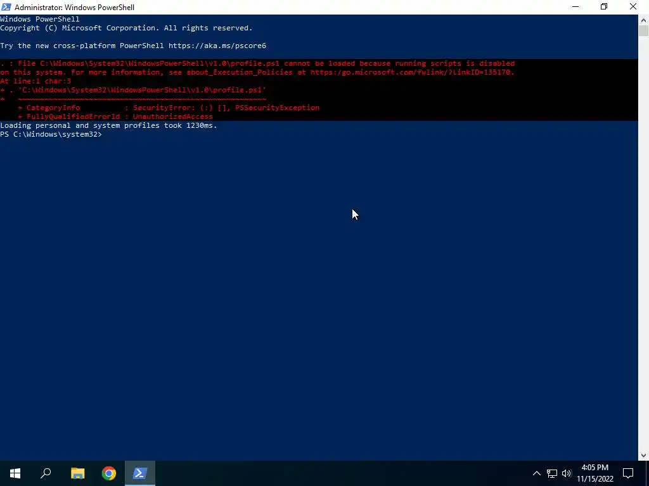Screen dimensions: 649x486
Task: Click the scrollbar up arrow
Action: pos(643,20)
